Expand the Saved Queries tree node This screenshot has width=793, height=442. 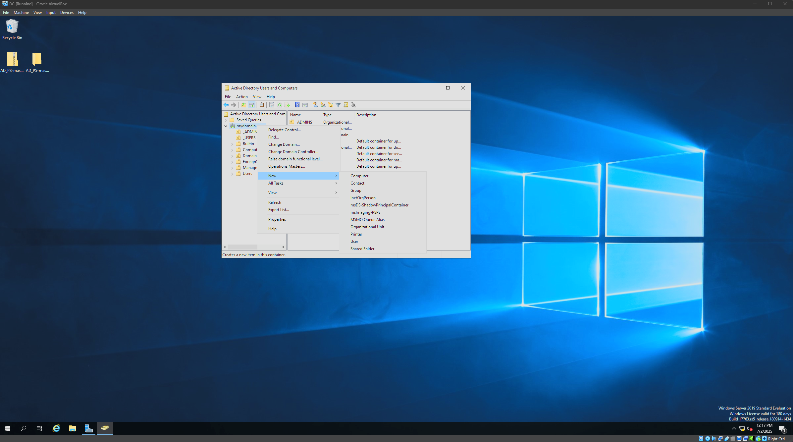point(226,120)
